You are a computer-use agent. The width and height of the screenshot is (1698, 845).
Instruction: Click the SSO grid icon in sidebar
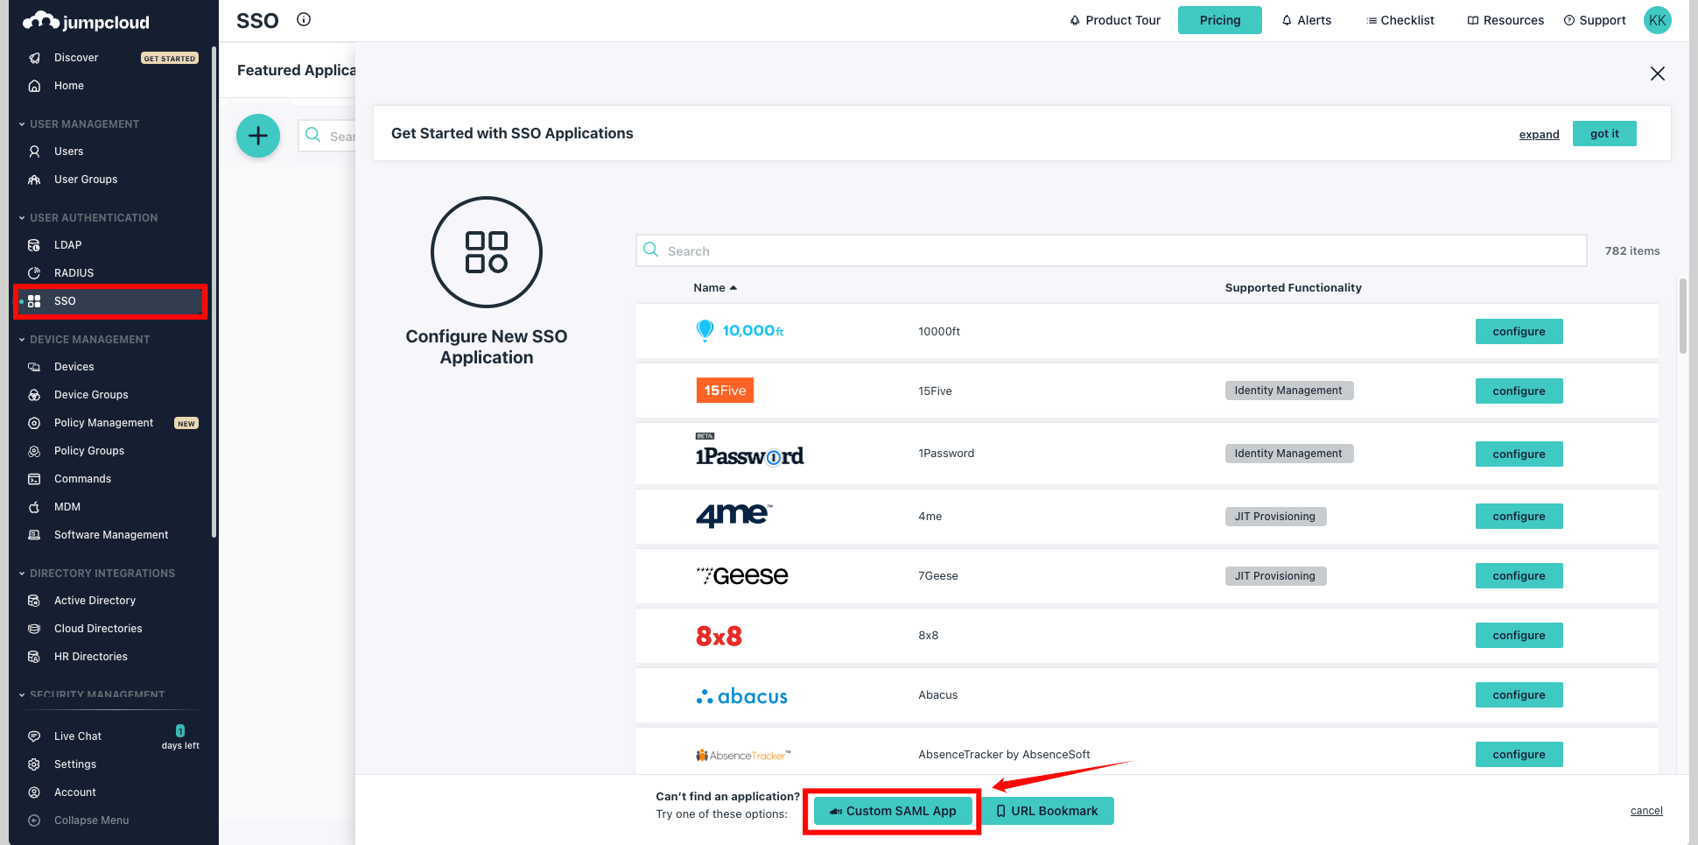pyautogui.click(x=34, y=301)
